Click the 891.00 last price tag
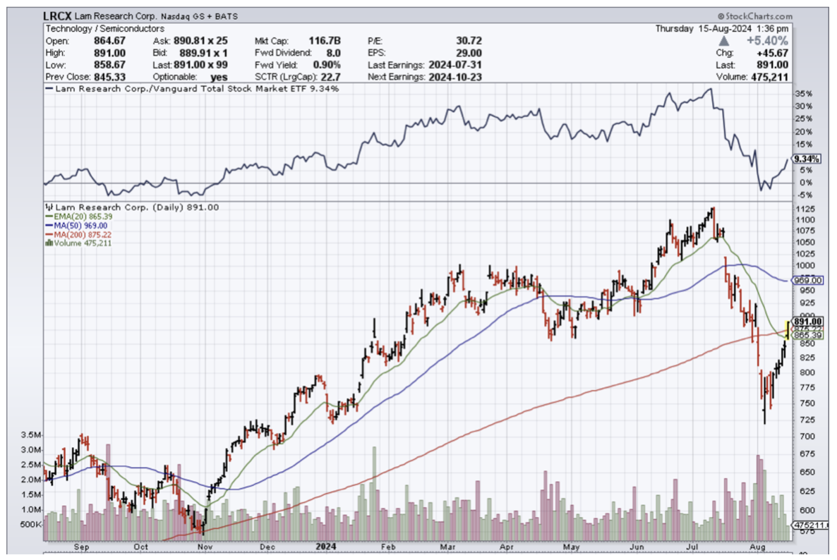 coord(807,322)
